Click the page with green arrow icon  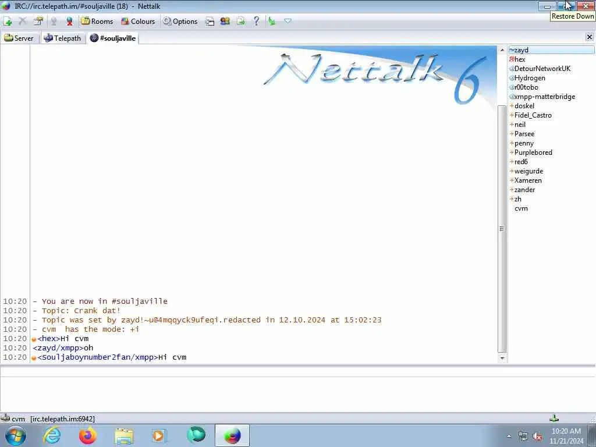click(x=241, y=22)
